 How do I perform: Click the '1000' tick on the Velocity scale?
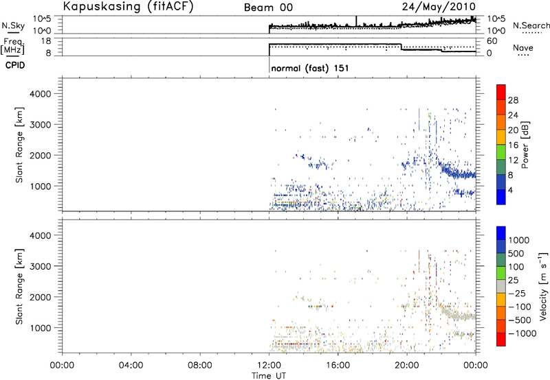(x=519, y=240)
